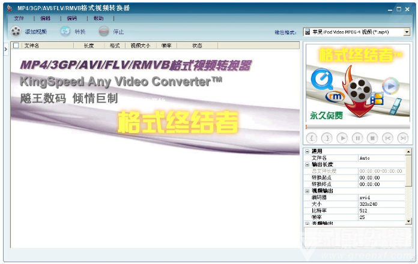
Task: Open the output format dropdown arrow
Action: 407,32
